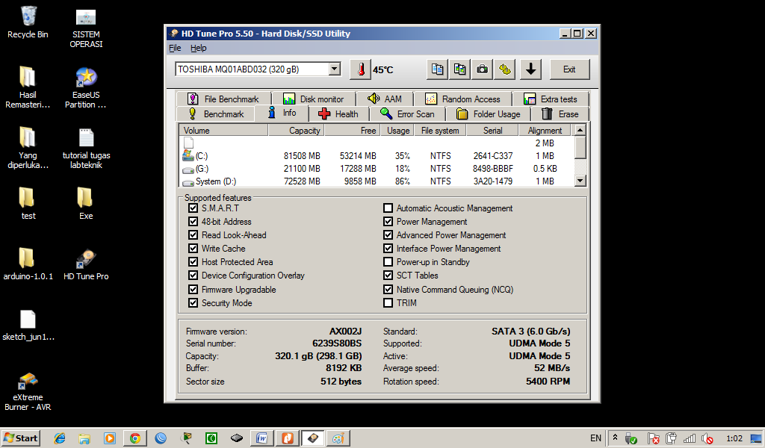Launch EaseUS Partition desktop shortcut
765x448 pixels.
86,88
